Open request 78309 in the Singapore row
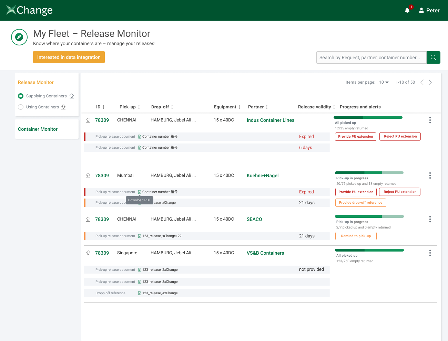Image resolution: width=448 pixels, height=341 pixels. (x=102, y=253)
